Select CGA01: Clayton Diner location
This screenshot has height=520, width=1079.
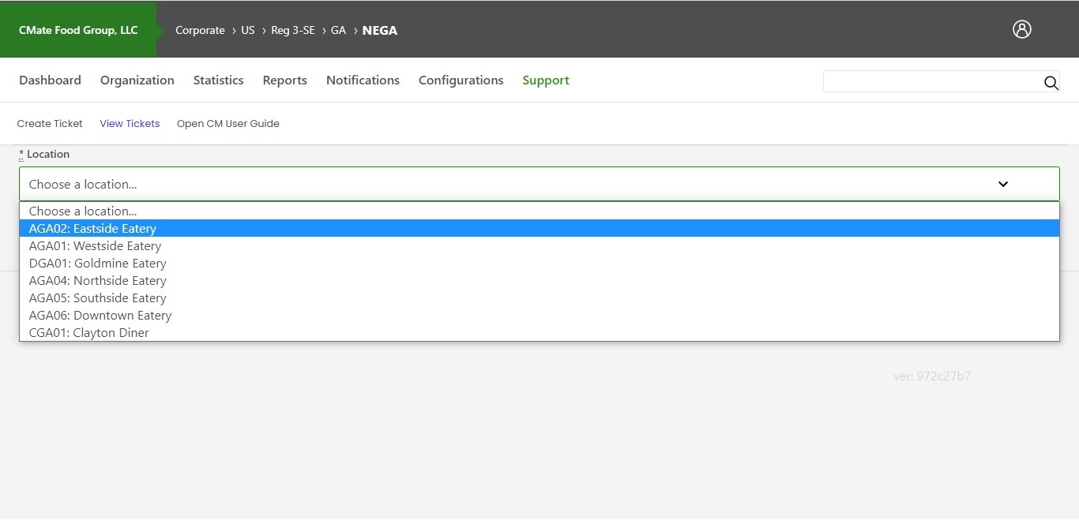(88, 332)
